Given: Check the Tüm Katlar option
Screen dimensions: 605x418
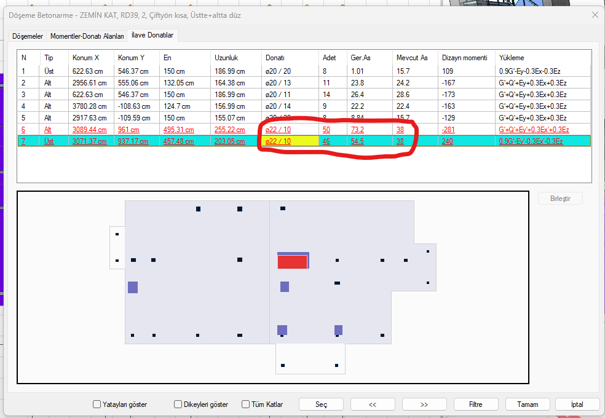Looking at the screenshot, I should click(246, 404).
